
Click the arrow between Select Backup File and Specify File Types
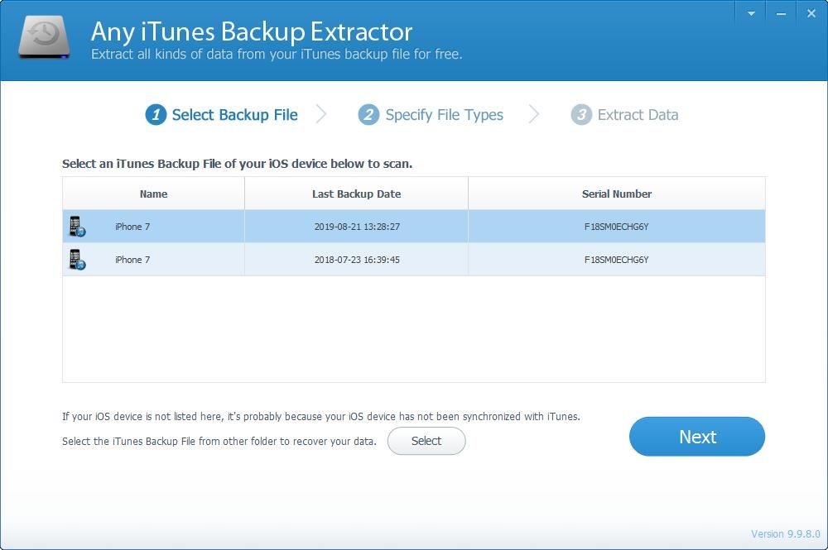point(323,115)
